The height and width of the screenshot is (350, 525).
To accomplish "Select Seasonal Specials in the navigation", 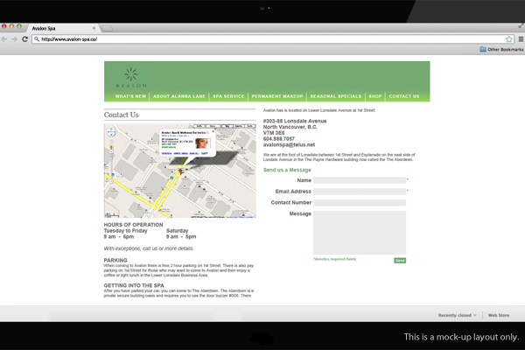I will [335, 96].
